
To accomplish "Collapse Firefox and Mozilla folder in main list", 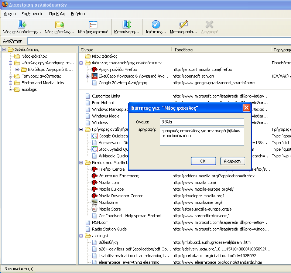I will coord(81,163).
